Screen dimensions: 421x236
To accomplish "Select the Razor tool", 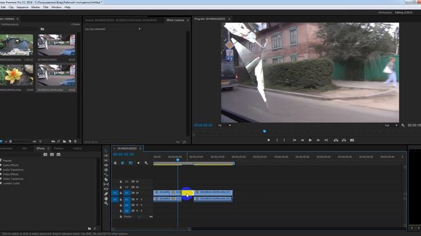I will pos(106,180).
